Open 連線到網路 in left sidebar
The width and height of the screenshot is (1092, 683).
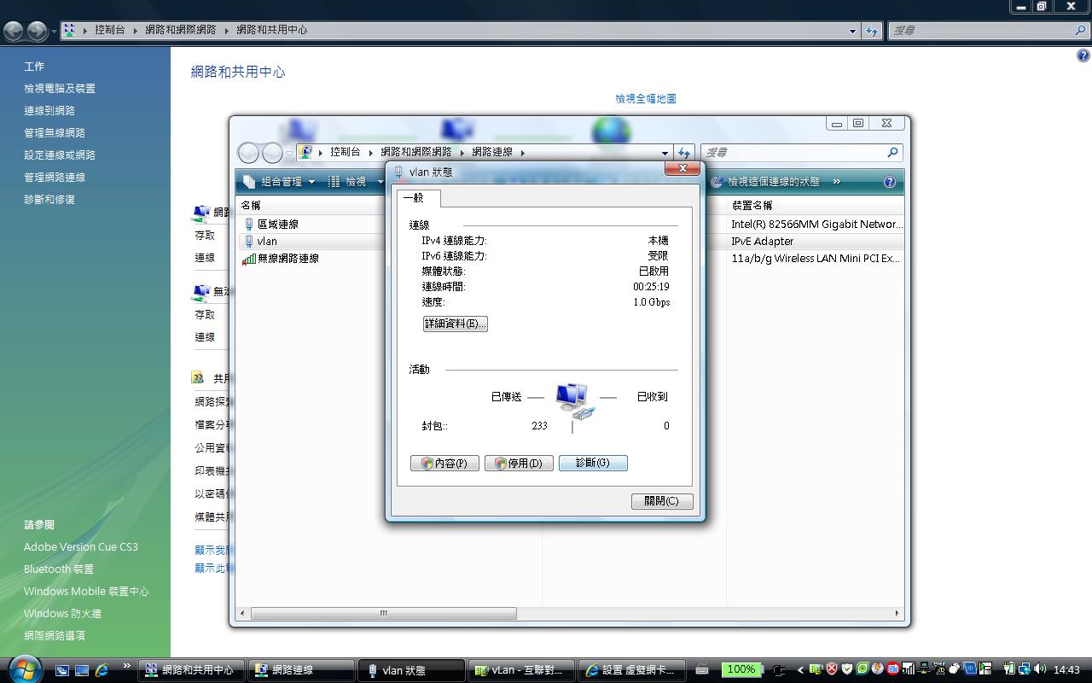click(49, 111)
